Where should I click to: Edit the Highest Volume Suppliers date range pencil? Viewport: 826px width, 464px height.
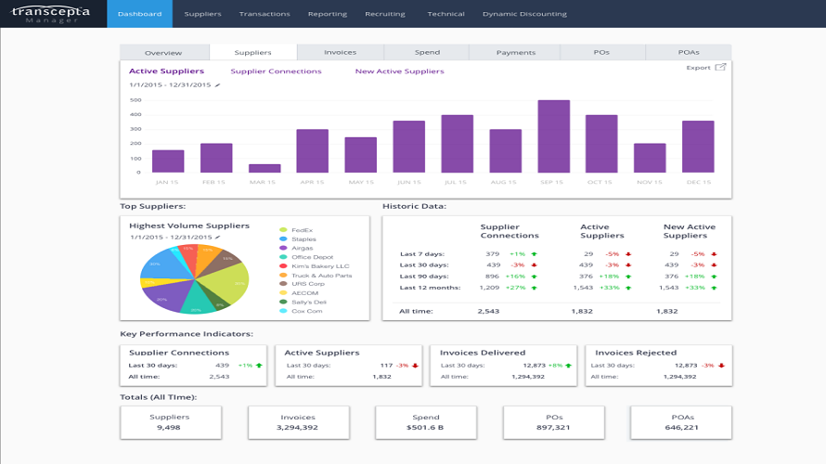click(217, 237)
